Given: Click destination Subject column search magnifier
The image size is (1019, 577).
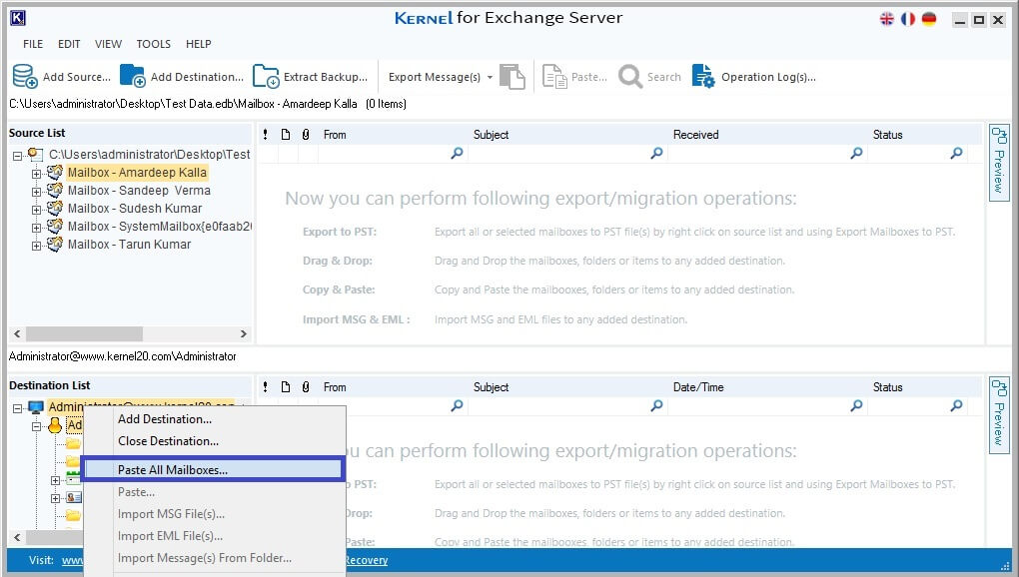Looking at the screenshot, I should (x=657, y=405).
